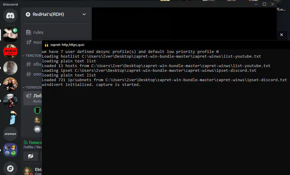Click the 'Loaded 721 ip/subnets' console line
The width and height of the screenshot is (290, 175).
click(x=164, y=80)
